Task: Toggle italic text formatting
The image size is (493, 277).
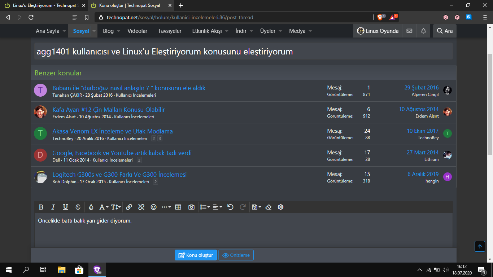Action: pyautogui.click(x=53, y=207)
